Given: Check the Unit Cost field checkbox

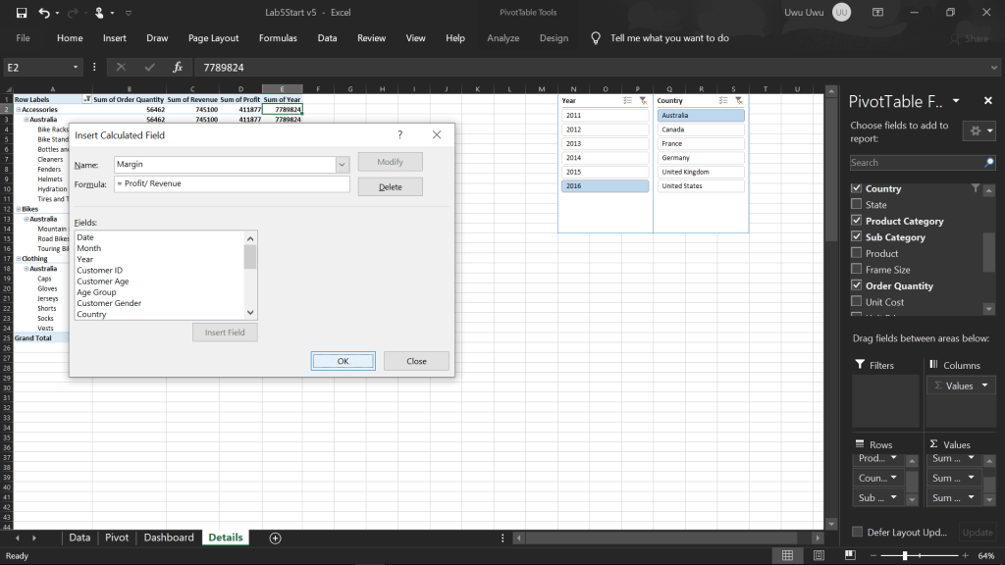Looking at the screenshot, I should 857,302.
